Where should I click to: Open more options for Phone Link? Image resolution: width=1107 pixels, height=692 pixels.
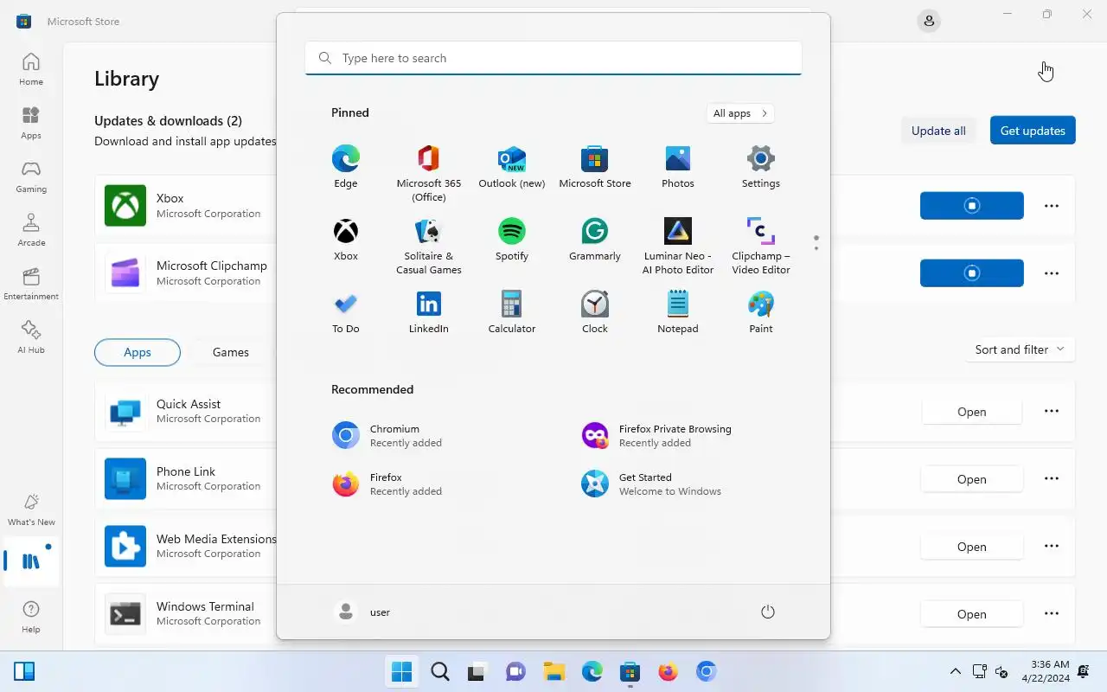point(1052,479)
